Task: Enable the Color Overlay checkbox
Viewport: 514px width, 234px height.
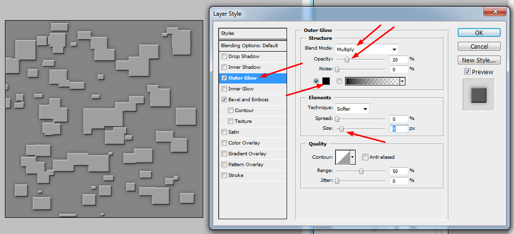Action: point(224,143)
